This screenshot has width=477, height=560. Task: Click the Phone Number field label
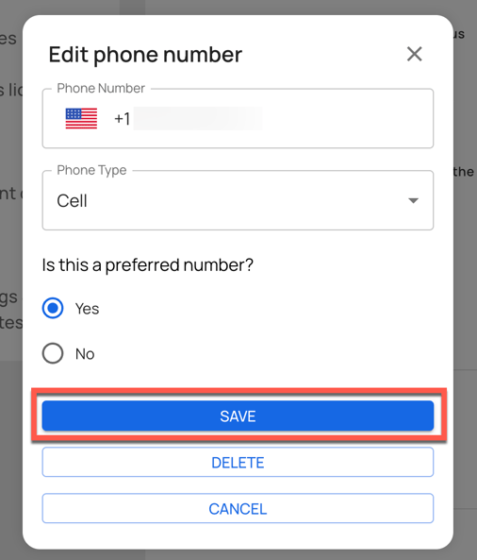point(101,88)
